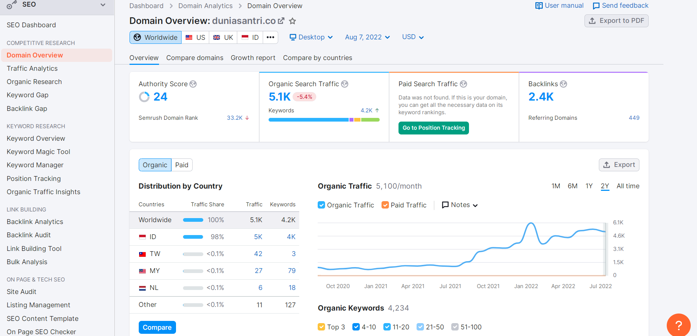The height and width of the screenshot is (336, 697).
Task: Set chart range to 1M
Action: 556,186
